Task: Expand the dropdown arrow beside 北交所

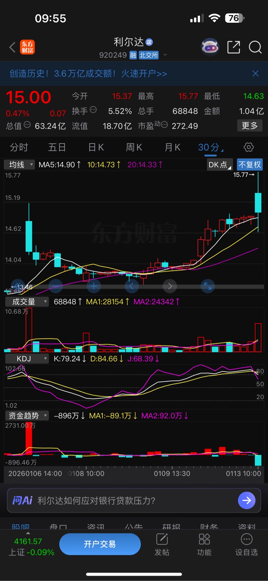Action: [x=165, y=55]
